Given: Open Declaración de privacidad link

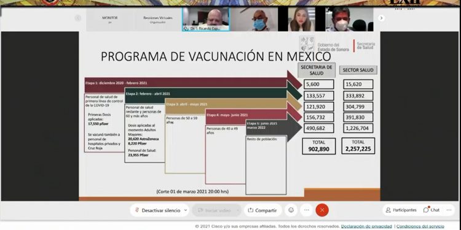Looking at the screenshot, I should pyautogui.click(x=366, y=226).
